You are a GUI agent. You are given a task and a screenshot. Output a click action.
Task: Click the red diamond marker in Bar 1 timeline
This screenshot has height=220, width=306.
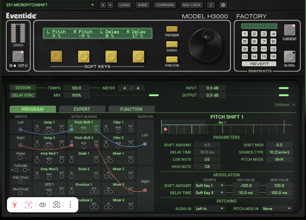coord(166,129)
